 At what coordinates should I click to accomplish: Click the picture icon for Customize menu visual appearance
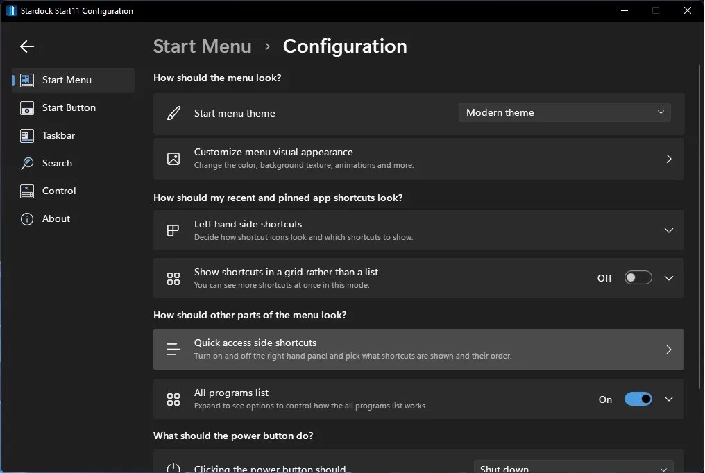(x=173, y=159)
